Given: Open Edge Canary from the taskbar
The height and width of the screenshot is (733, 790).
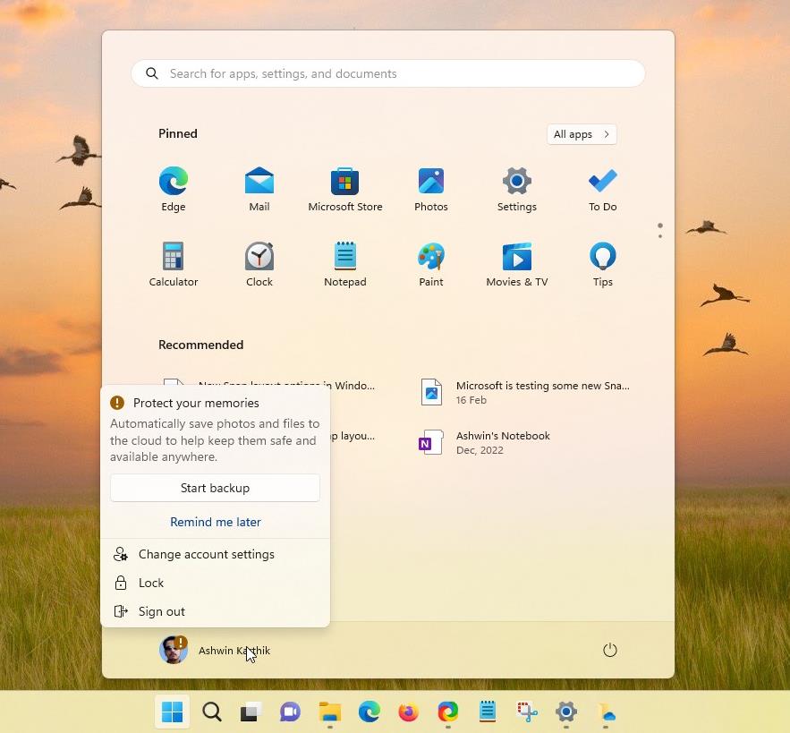Looking at the screenshot, I should click(448, 712).
